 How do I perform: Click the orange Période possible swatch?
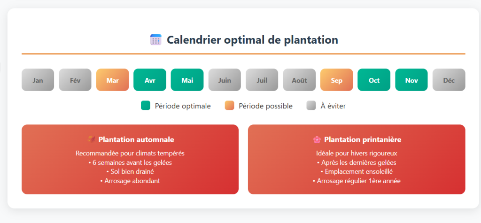coord(229,106)
